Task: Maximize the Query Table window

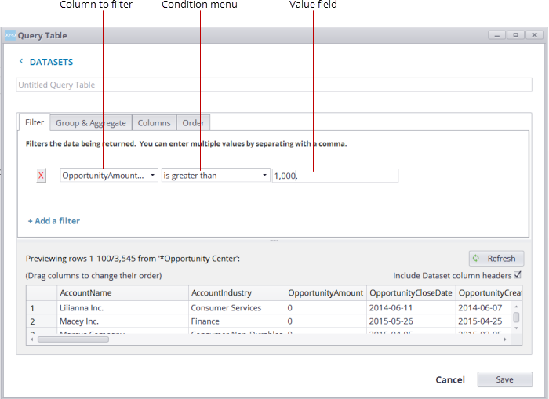Action: pos(516,35)
